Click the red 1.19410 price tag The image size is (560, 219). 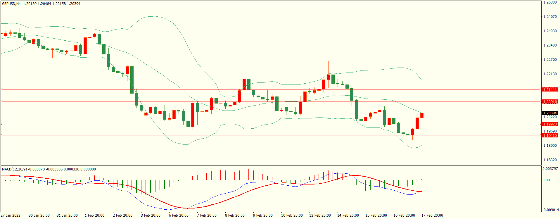550,135
